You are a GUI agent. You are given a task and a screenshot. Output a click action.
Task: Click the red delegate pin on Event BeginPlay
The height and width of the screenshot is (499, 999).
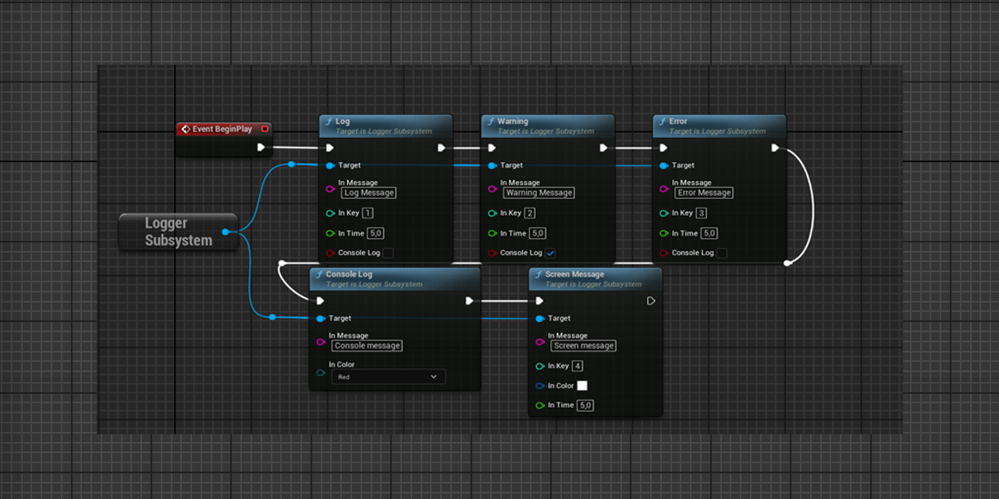265,129
